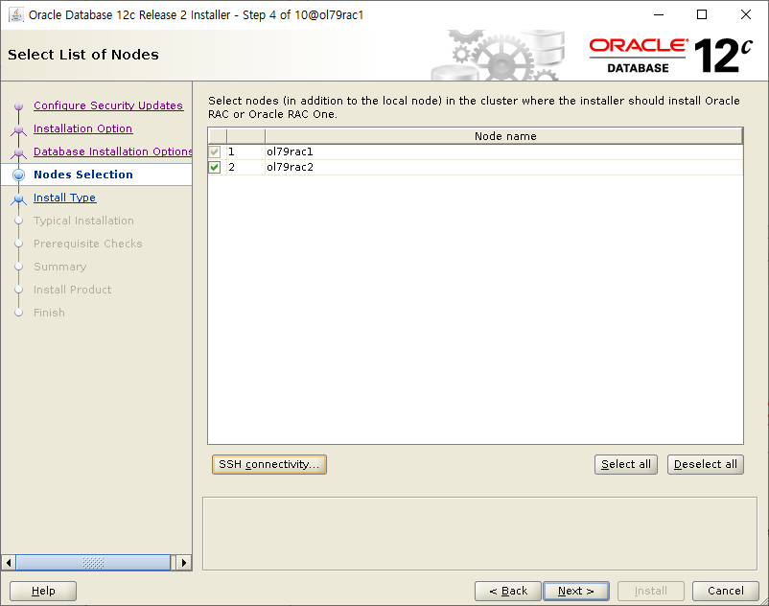Click the Prerequisite Checks step label
This screenshot has width=769, height=606.
(x=88, y=244)
